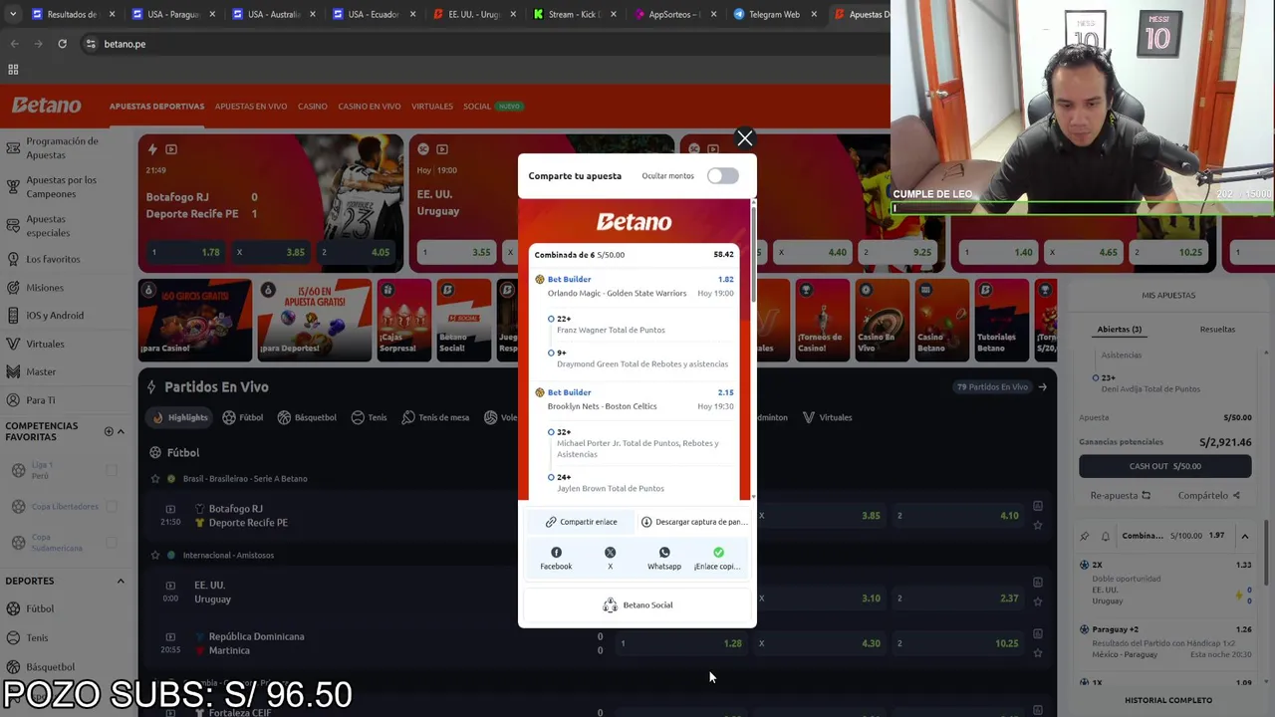Open the Casino en Vivo promo tile
1275x717 pixels.
coord(882,320)
